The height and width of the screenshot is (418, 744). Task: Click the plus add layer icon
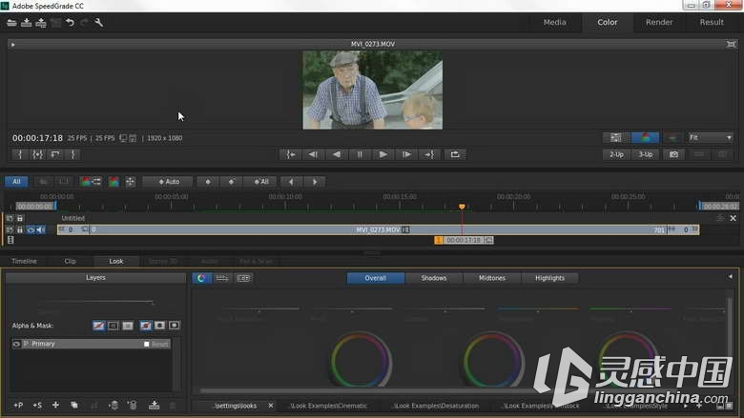[55, 405]
